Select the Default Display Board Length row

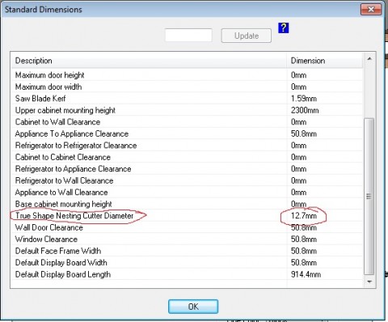click(188, 274)
